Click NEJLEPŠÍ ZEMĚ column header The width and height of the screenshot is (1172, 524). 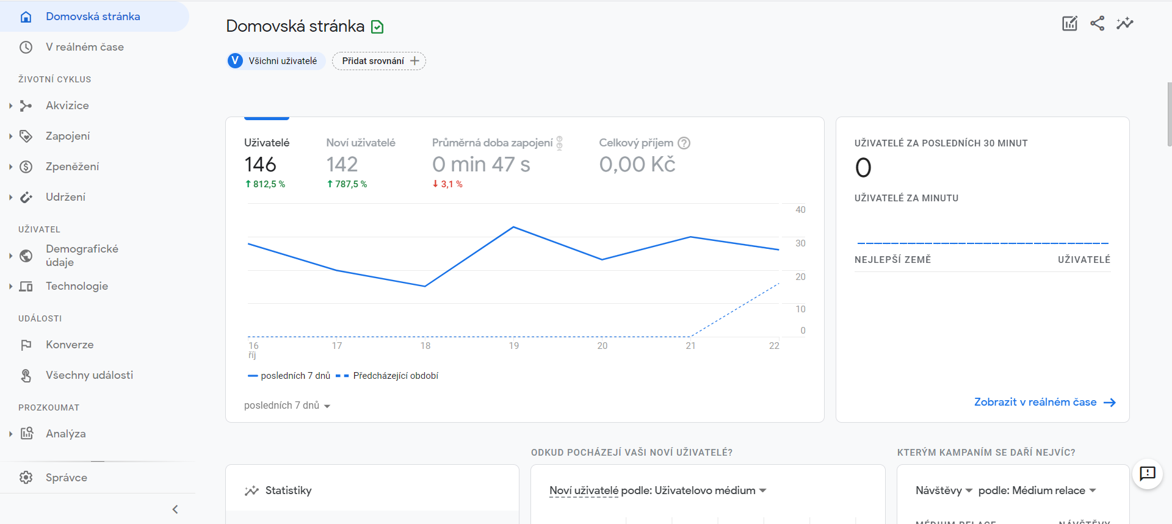pyautogui.click(x=892, y=260)
